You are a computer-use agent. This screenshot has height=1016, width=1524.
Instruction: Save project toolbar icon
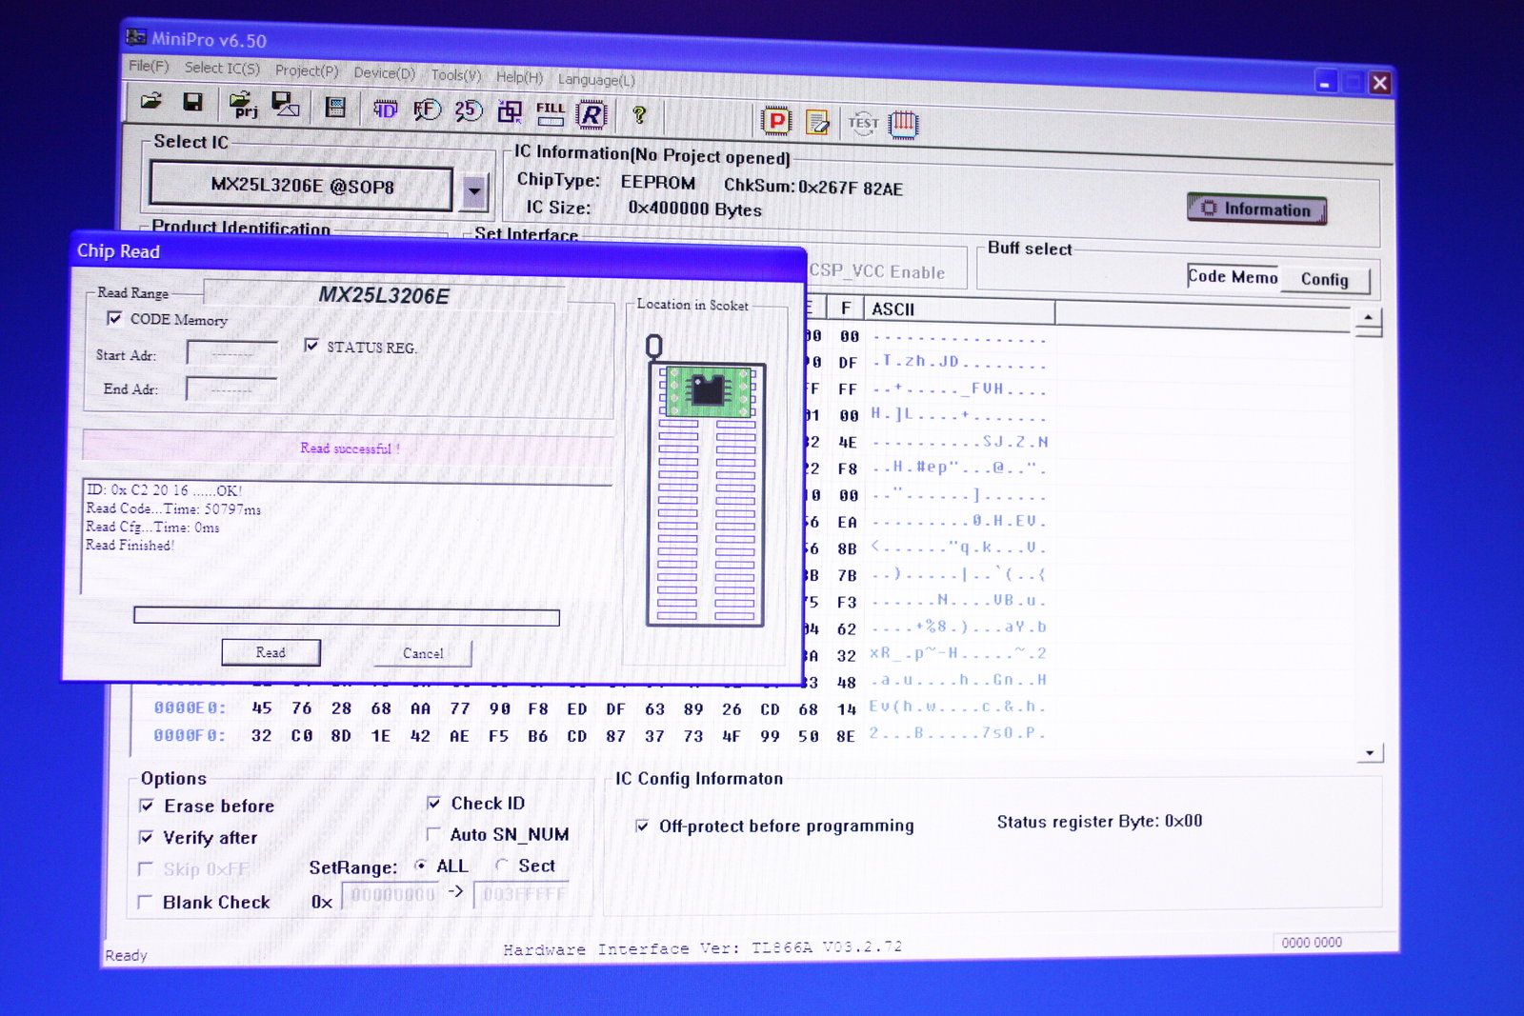click(286, 105)
